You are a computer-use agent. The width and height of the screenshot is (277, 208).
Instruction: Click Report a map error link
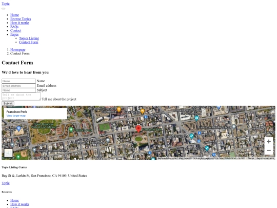point(265,158)
